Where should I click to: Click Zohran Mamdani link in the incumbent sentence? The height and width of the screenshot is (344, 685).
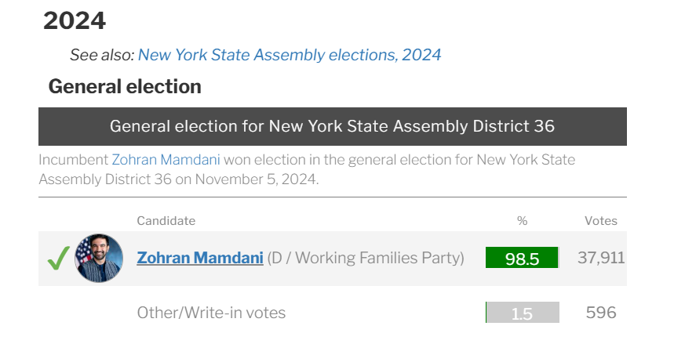pos(166,160)
